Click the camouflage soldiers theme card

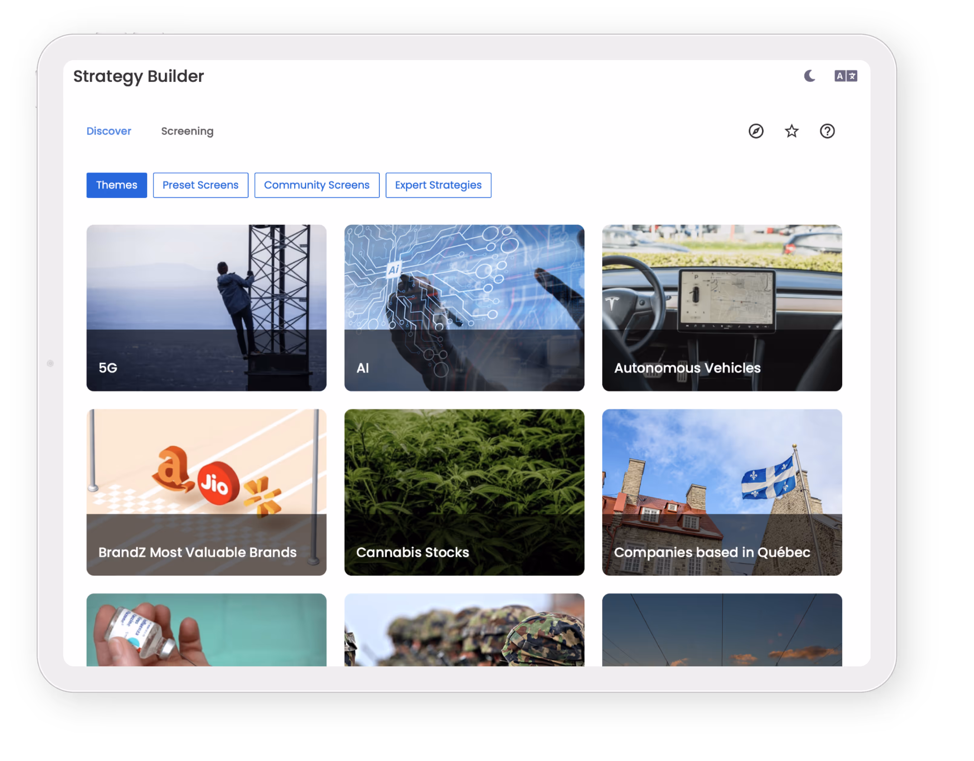pyautogui.click(x=464, y=630)
